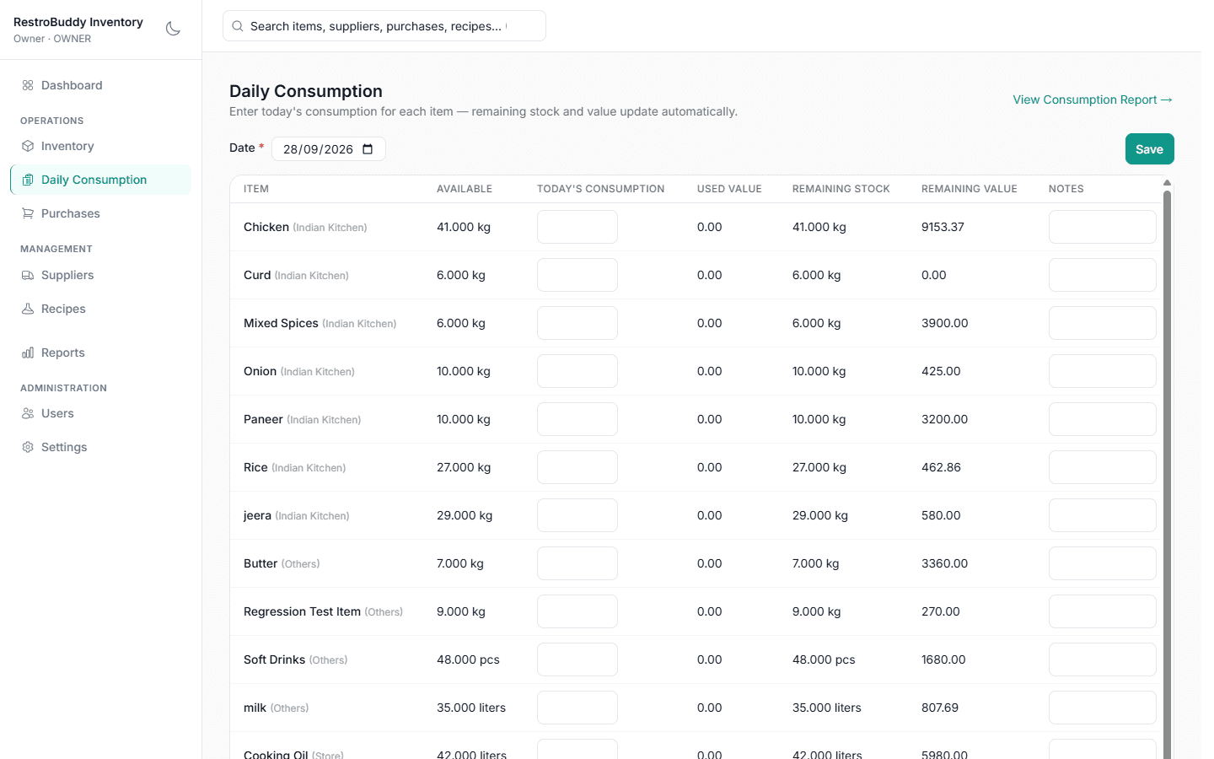Screen dimensions: 1214x759
Task: Click the Suppliers truck icon
Action: [x=28, y=275]
